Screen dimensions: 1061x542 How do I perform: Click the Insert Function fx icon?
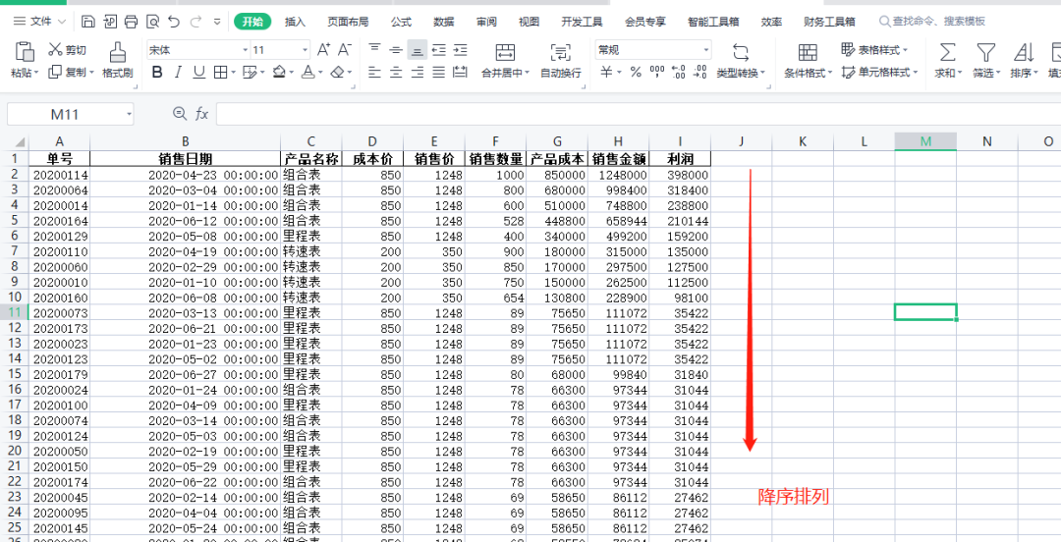coord(201,114)
